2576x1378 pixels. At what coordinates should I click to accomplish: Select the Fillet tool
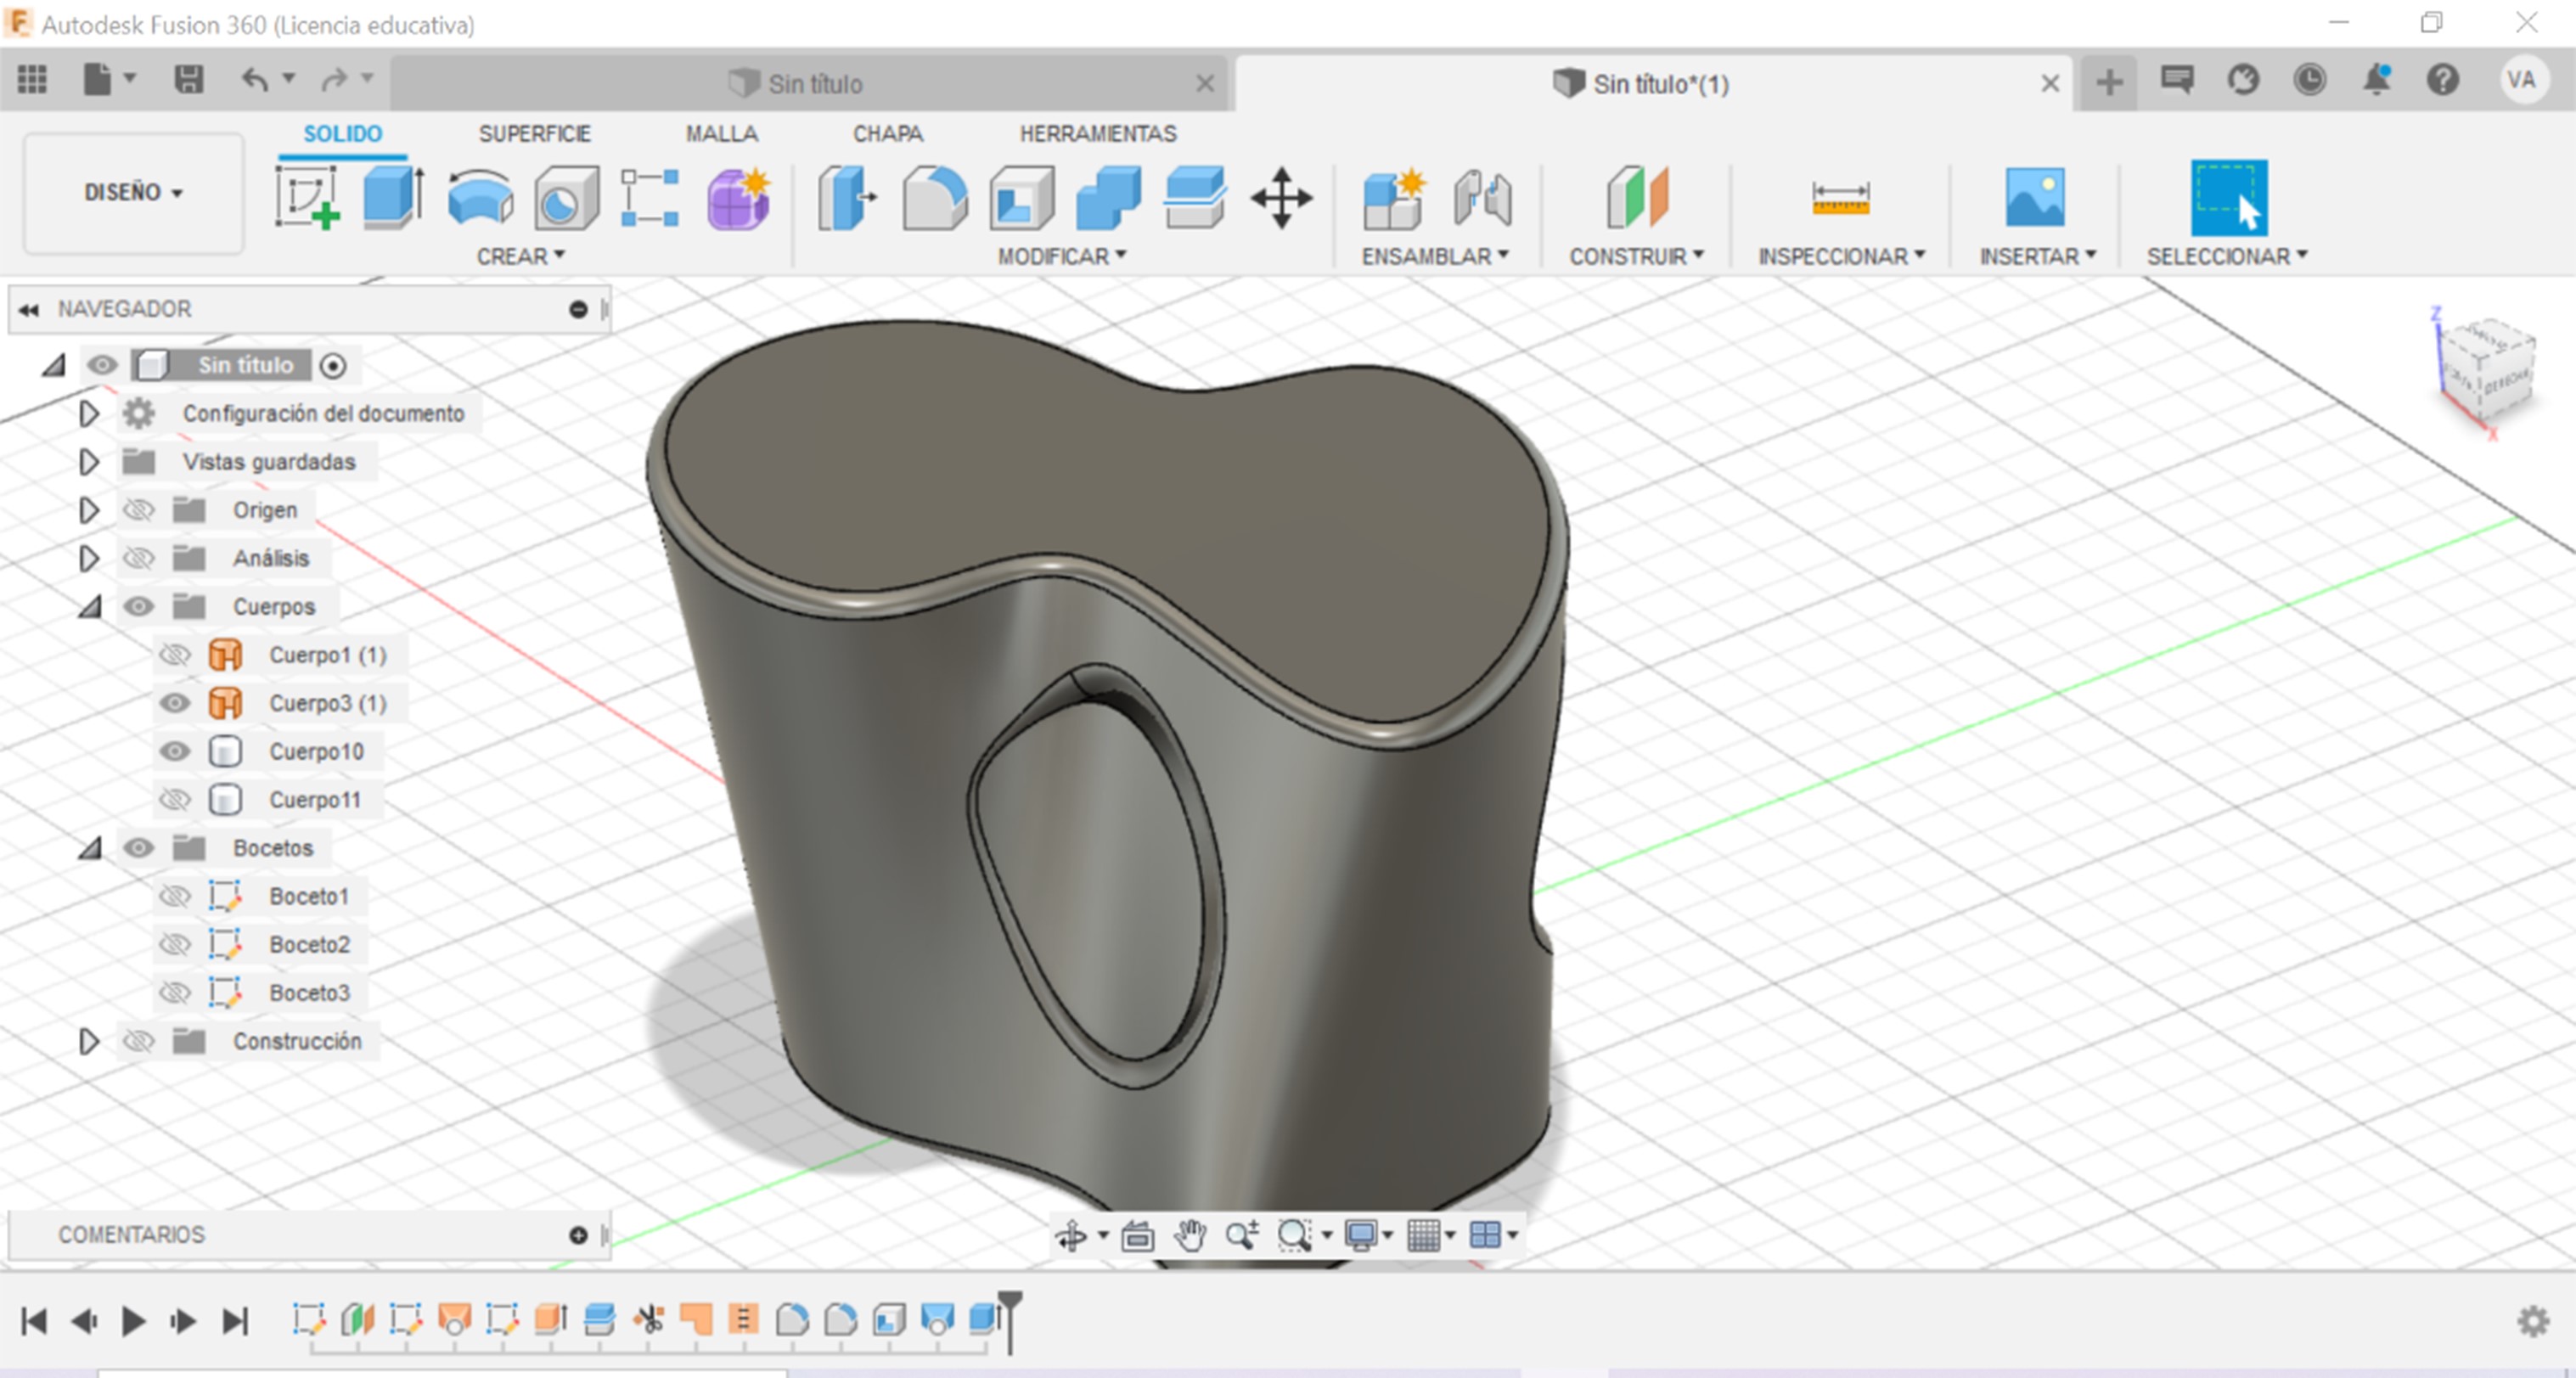934,198
